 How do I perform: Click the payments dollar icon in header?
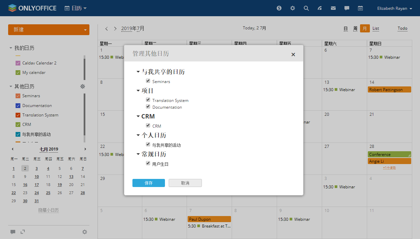click(x=279, y=8)
